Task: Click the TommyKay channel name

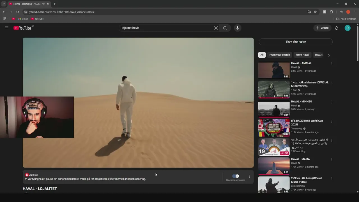Action: pyautogui.click(x=297, y=128)
